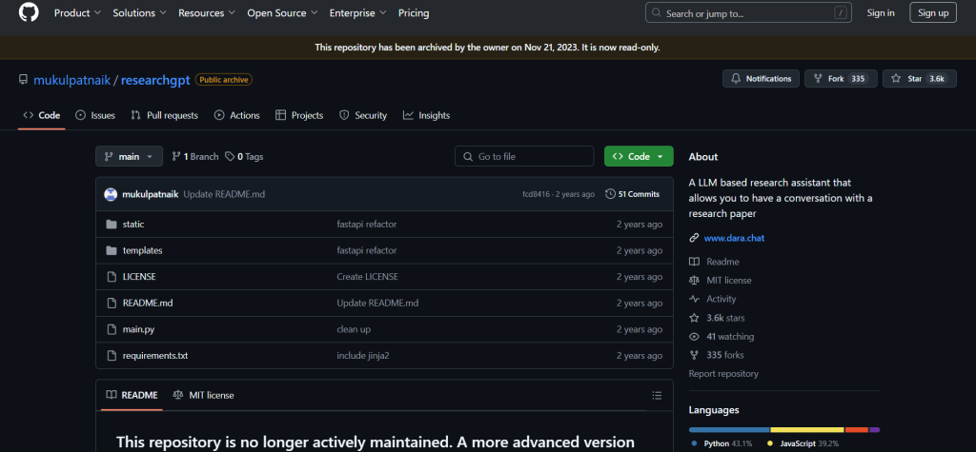Image resolution: width=976 pixels, height=452 pixels.
Task: Click the LICENSE file icon
Action: [111, 277]
